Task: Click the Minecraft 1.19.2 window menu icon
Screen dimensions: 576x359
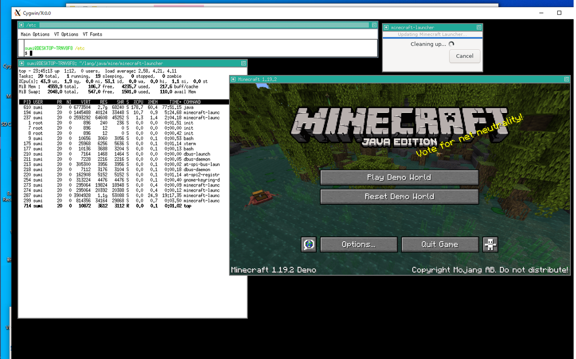Action: [233, 79]
